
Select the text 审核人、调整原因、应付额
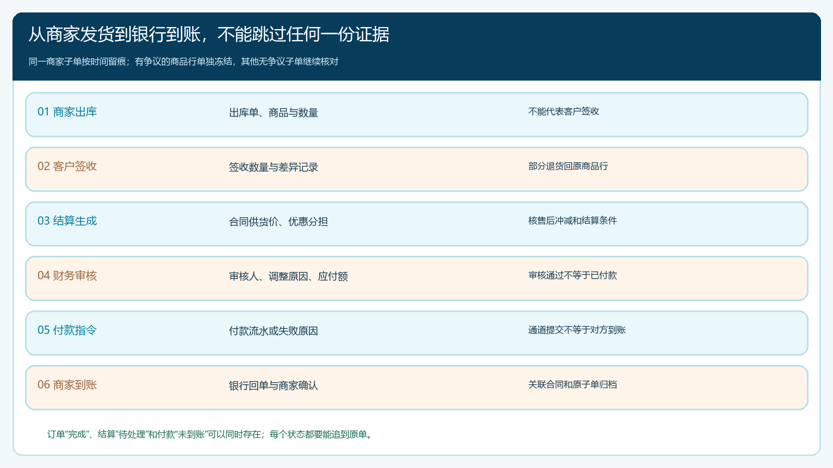pyautogui.click(x=288, y=277)
